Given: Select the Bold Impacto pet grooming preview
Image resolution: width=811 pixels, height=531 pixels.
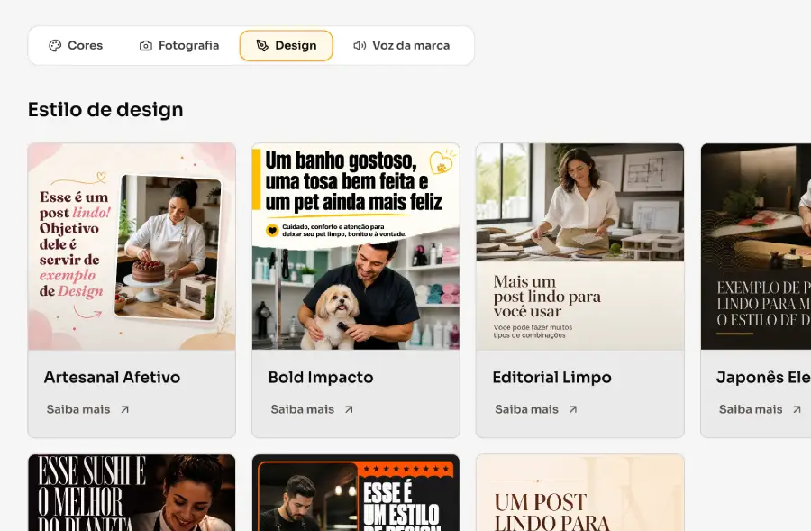Looking at the screenshot, I should pos(356,247).
